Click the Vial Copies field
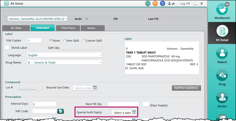The image size is (236, 121). coord(34,41)
